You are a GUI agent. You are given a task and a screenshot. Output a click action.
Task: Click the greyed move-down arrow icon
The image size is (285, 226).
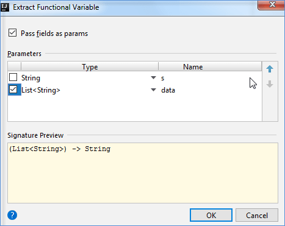270,84
